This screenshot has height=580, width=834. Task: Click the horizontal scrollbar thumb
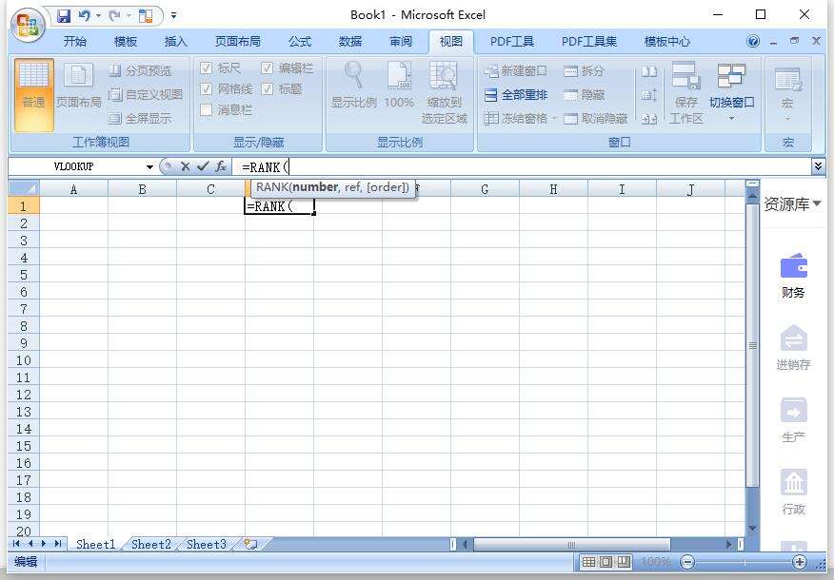click(x=572, y=545)
